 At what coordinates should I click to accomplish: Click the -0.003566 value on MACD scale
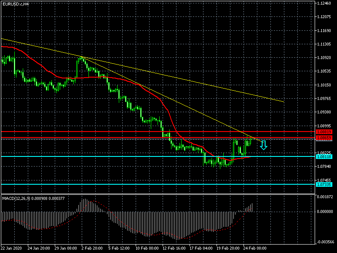(x=325, y=242)
